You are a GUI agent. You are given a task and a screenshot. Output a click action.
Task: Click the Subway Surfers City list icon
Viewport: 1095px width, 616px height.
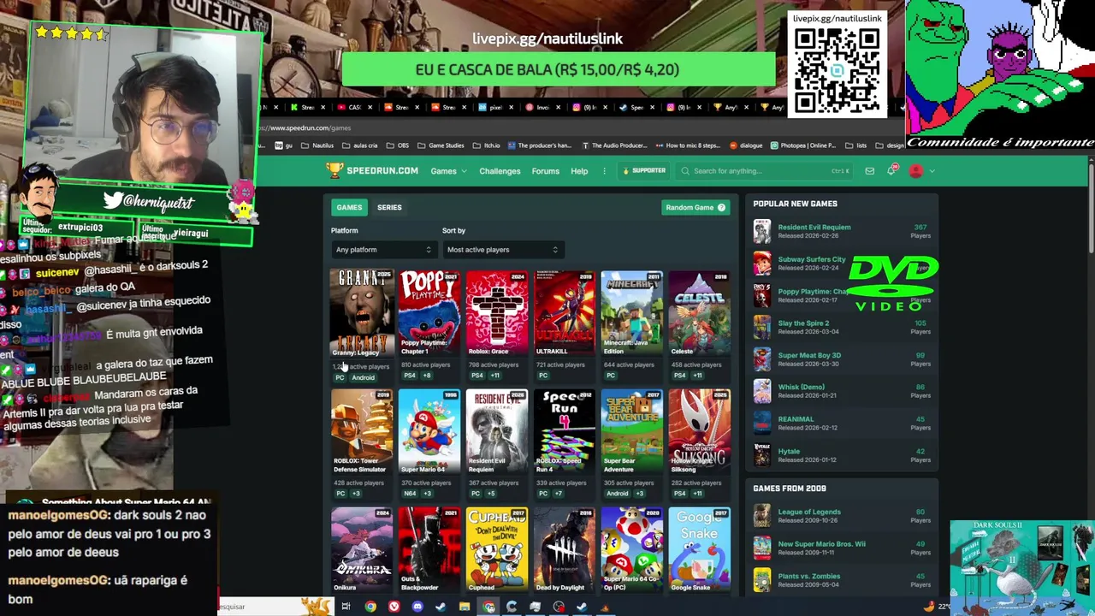[x=761, y=264]
